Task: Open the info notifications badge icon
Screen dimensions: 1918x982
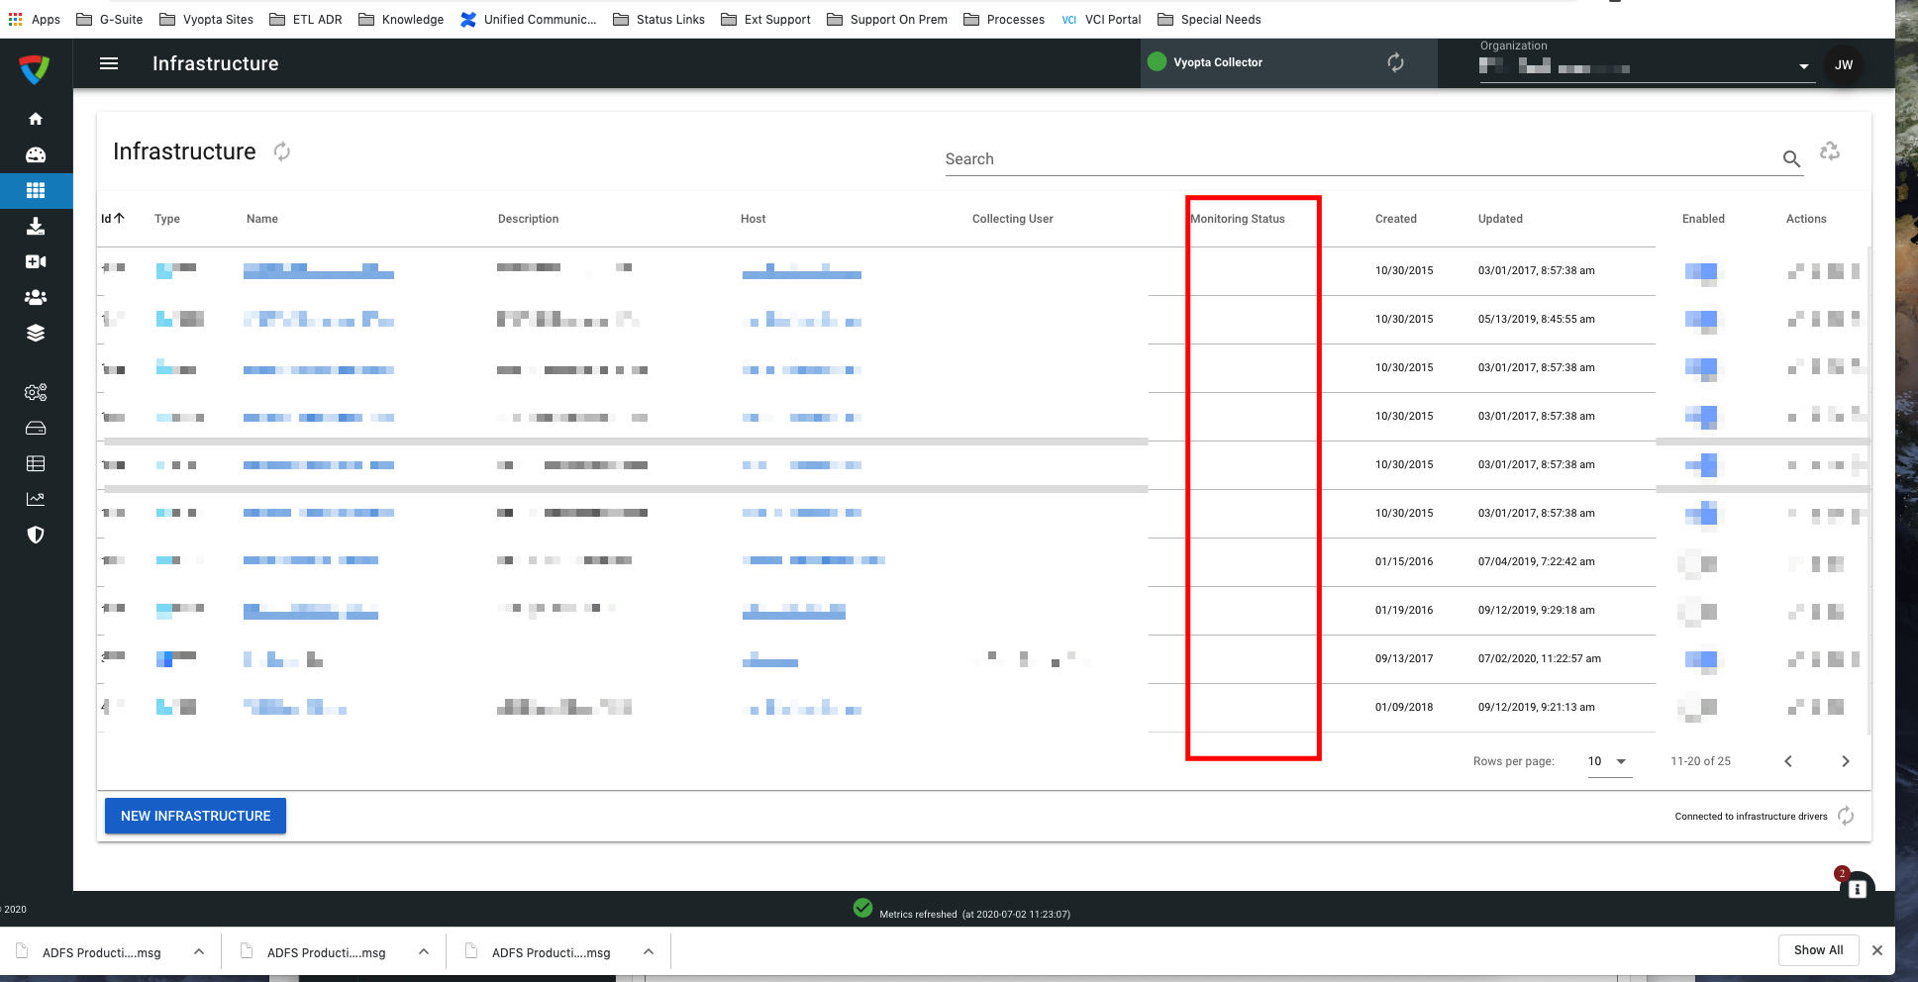Action: [1857, 888]
